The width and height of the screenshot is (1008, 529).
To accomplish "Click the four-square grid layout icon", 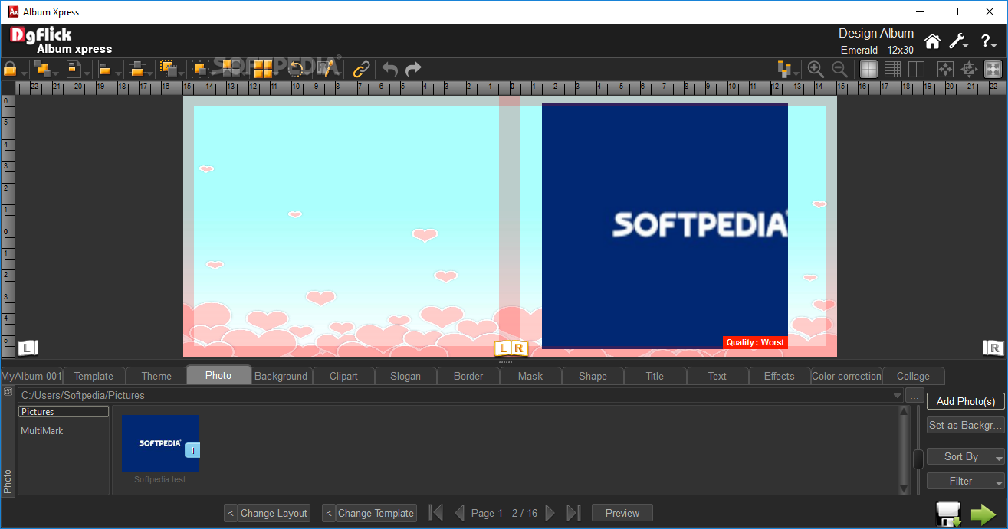I will coord(263,69).
